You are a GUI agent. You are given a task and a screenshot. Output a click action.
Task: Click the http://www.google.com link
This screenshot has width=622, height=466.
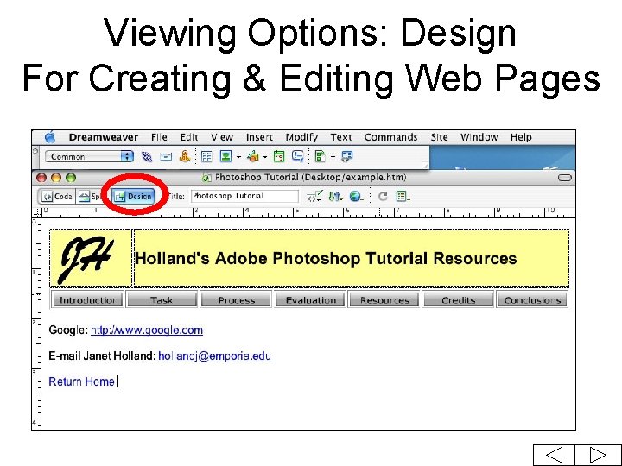click(147, 330)
